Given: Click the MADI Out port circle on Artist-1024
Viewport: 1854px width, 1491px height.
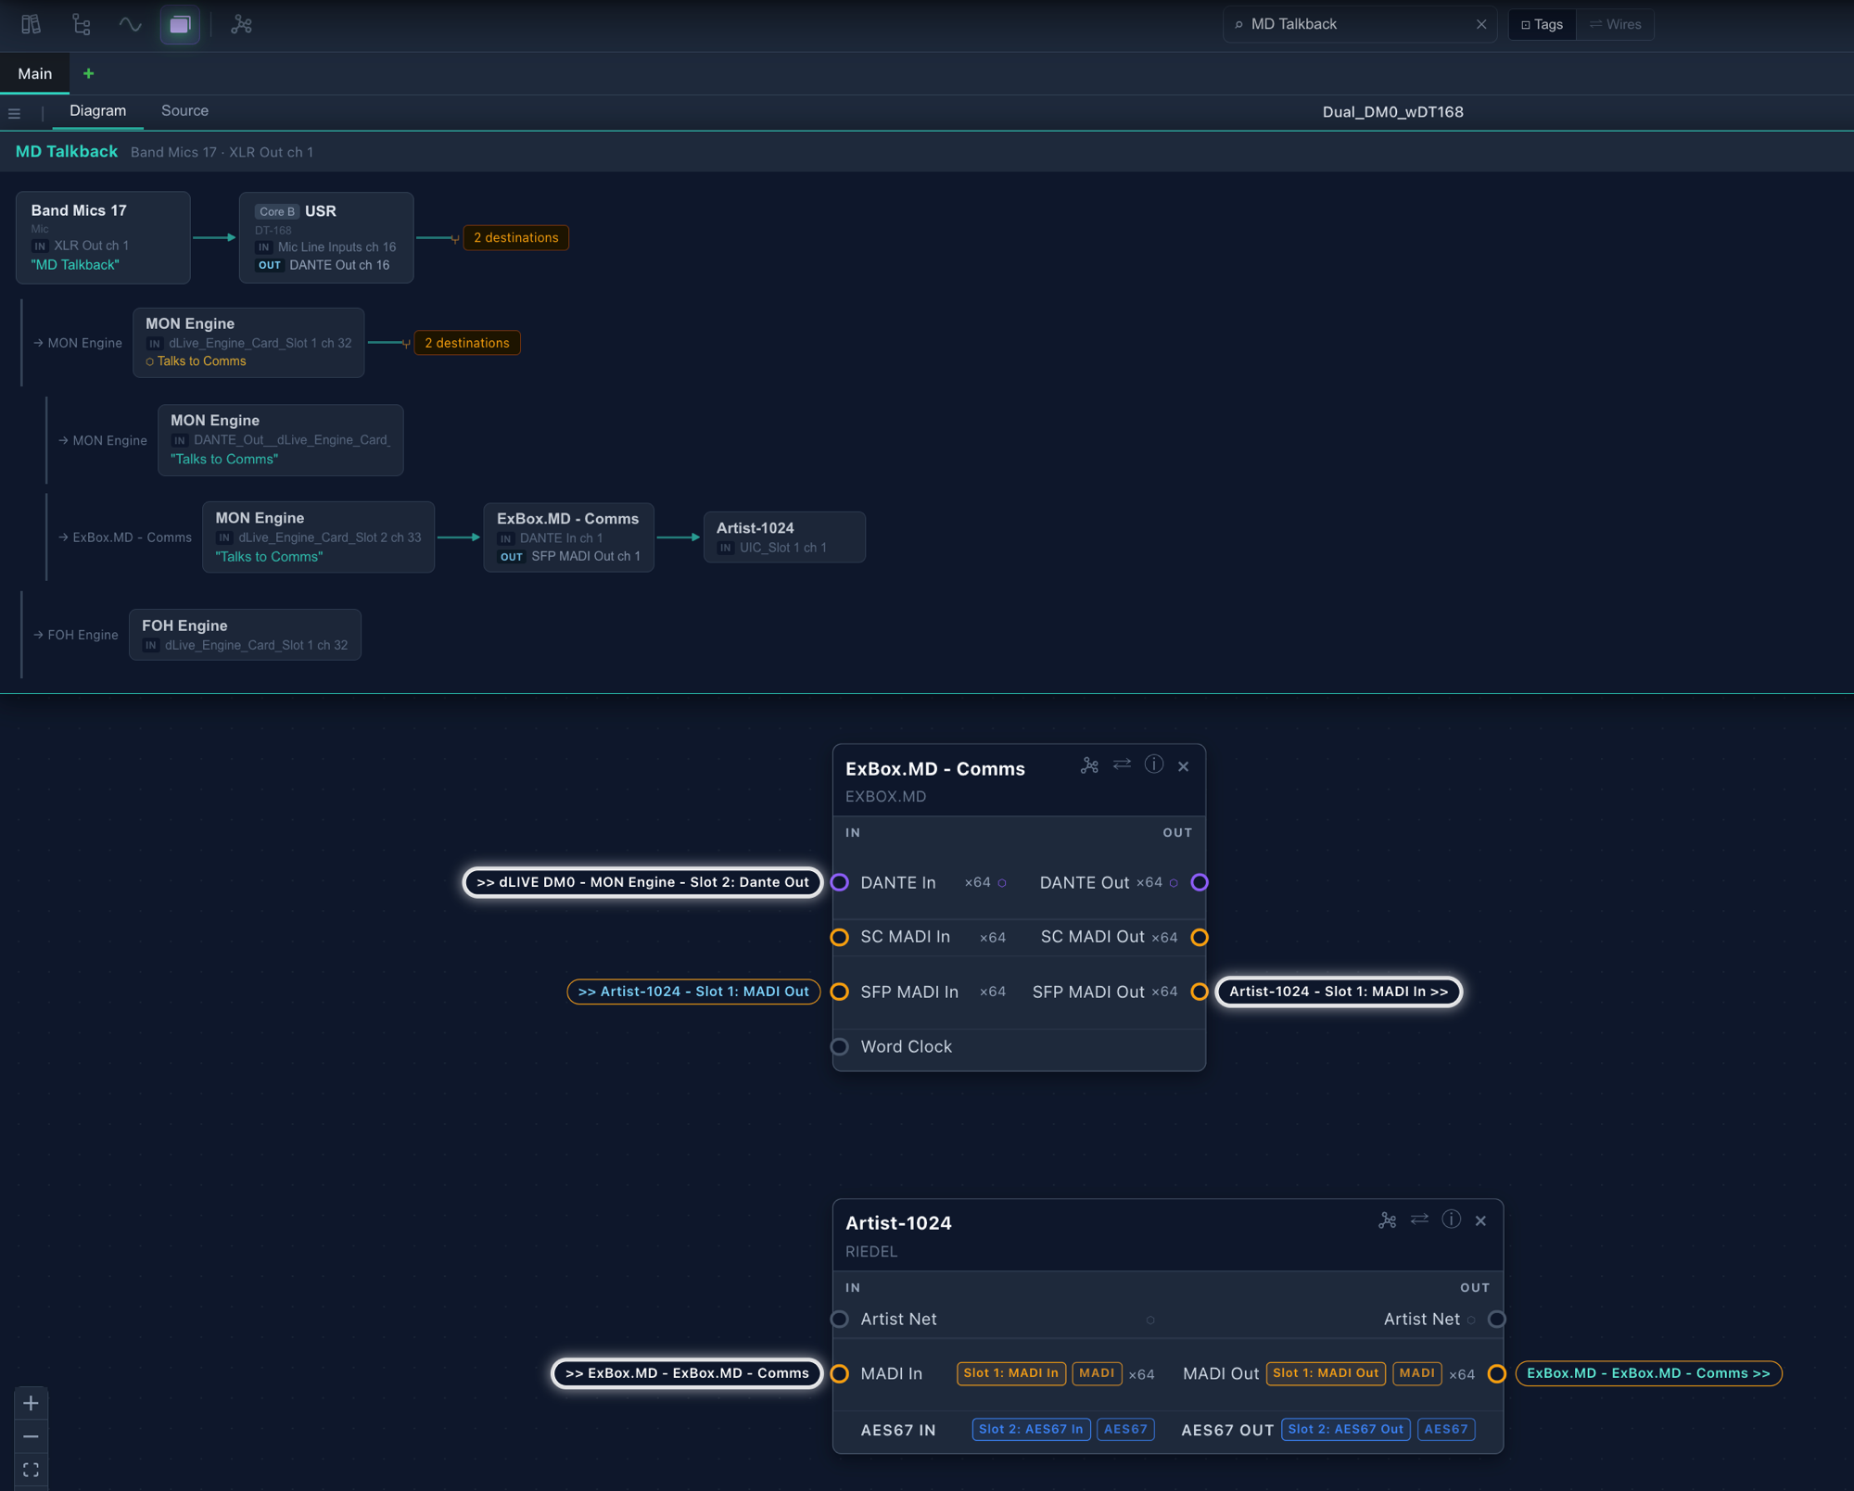Looking at the screenshot, I should [x=1497, y=1373].
